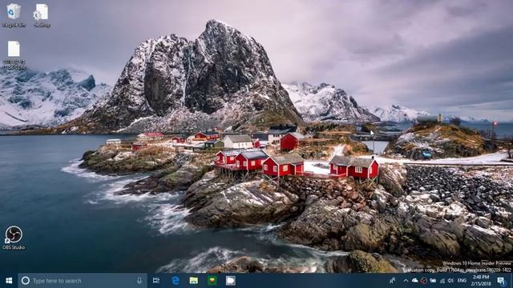Image resolution: width=513 pixels, height=288 pixels.
Task: Select the desktop settings file with gear
Action: point(42,15)
